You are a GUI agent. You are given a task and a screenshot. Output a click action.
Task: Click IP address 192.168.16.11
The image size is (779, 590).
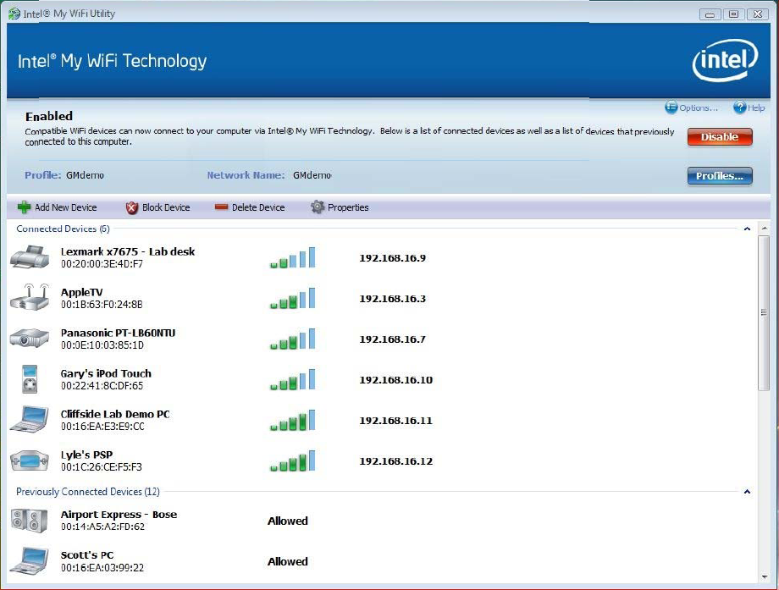pos(396,422)
